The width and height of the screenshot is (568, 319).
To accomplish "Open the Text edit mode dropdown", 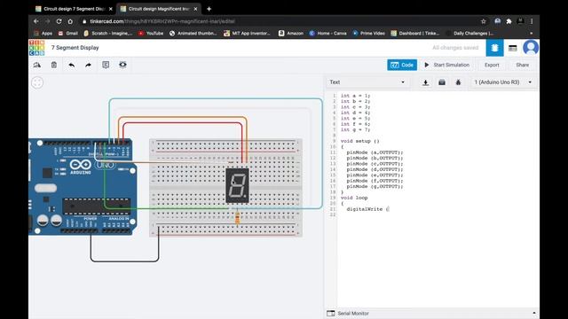I will [x=367, y=82].
